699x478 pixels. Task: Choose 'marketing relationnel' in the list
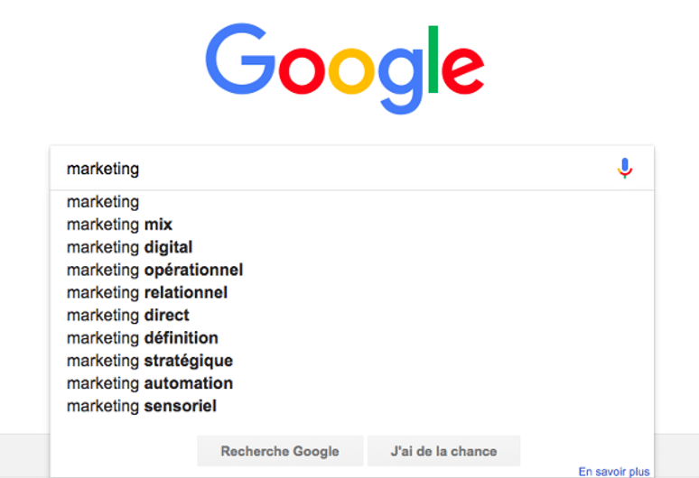[147, 292]
